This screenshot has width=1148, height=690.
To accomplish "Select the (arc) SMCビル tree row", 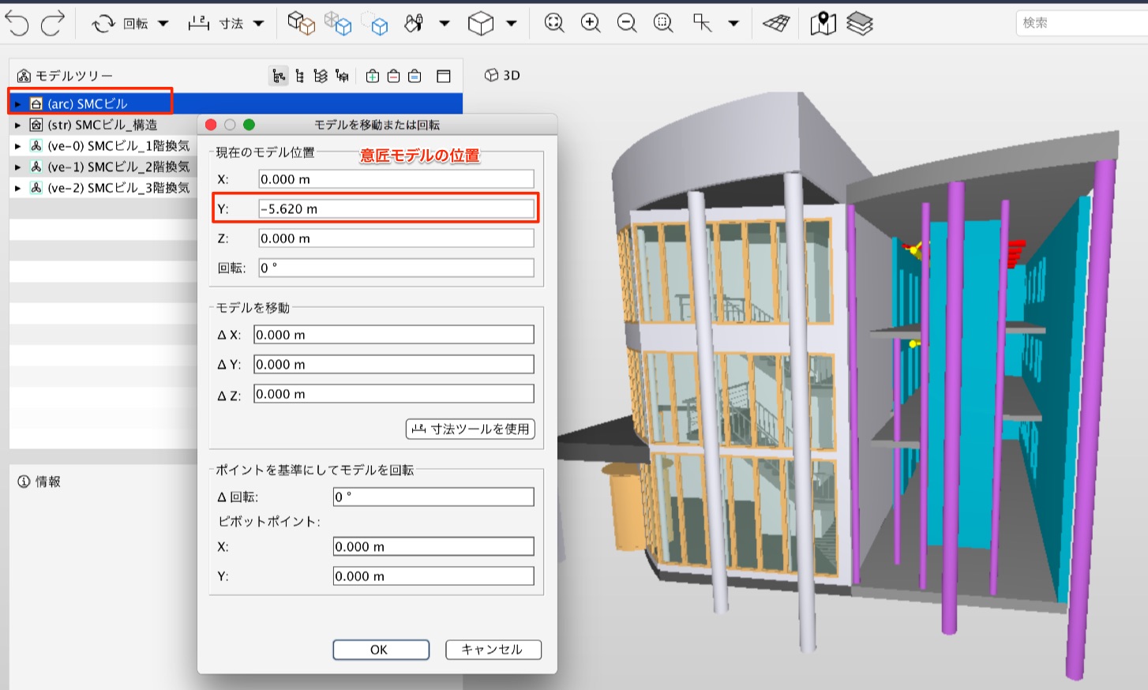I will pos(235,103).
